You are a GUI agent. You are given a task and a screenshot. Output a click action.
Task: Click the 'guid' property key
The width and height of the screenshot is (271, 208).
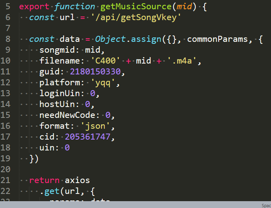tap(50, 72)
